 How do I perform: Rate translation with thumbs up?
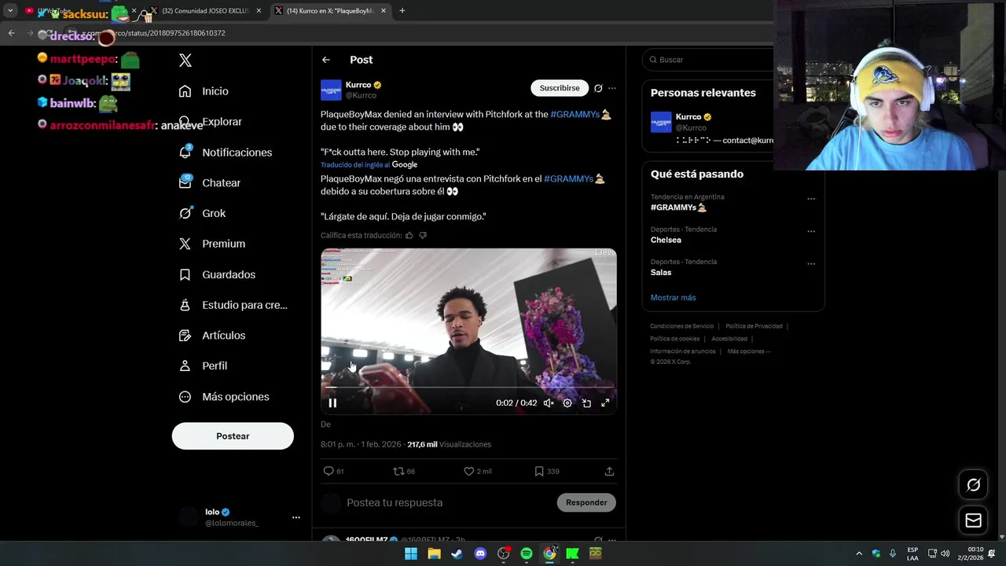pos(409,235)
